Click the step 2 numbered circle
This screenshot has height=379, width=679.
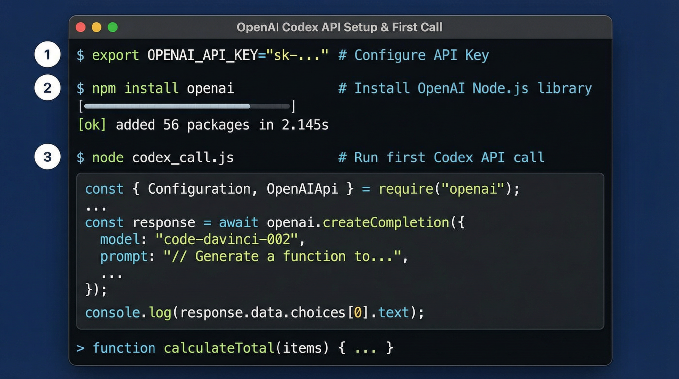(x=47, y=88)
